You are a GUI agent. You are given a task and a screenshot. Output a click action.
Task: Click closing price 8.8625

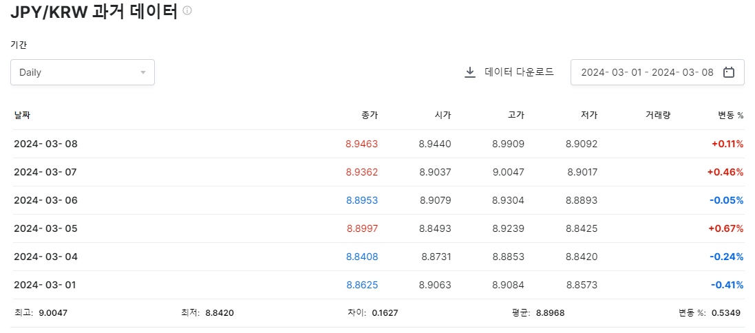click(x=361, y=285)
